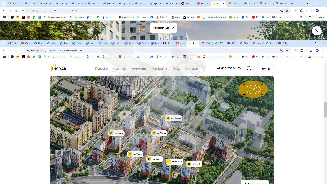Open the back window extensions puzzle icon
The height and width of the screenshot is (184, 327).
point(302,11)
